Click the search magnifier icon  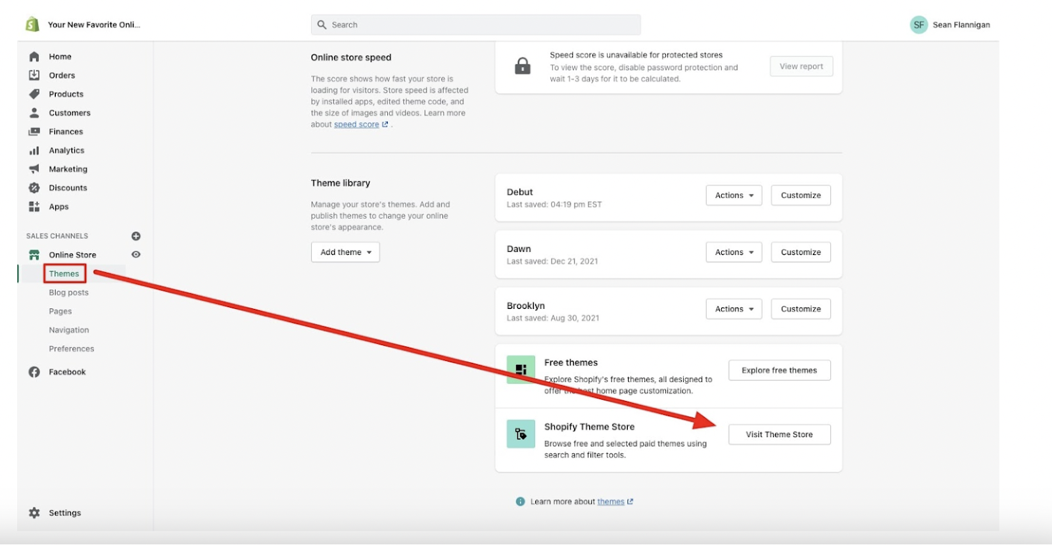coord(322,25)
